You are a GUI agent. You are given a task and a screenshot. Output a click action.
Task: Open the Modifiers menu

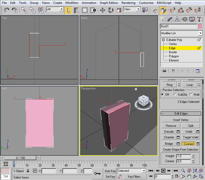point(72,3)
